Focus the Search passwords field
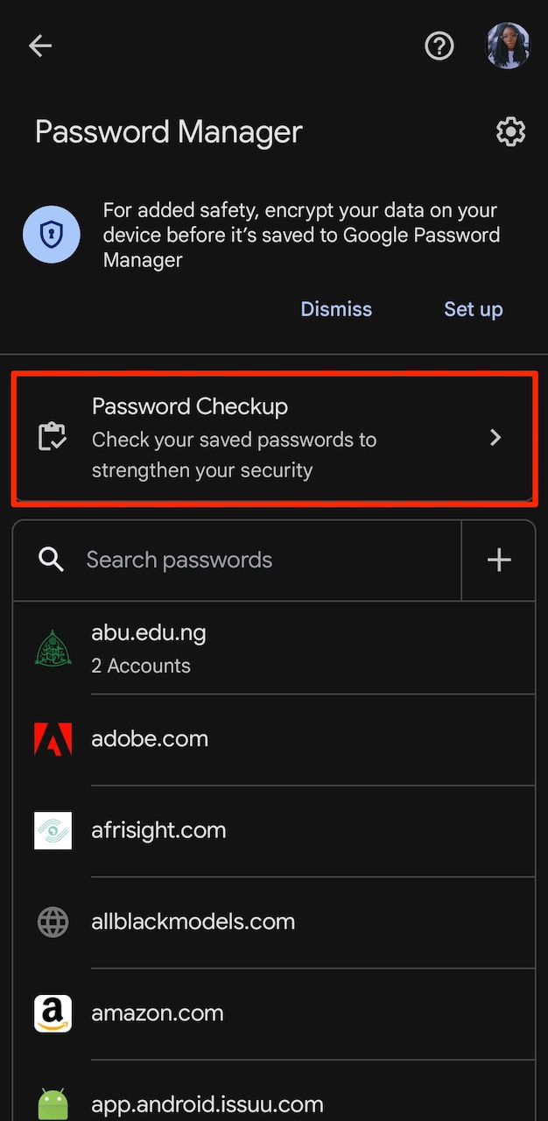Screen dimensions: 548x1121 pos(263,560)
